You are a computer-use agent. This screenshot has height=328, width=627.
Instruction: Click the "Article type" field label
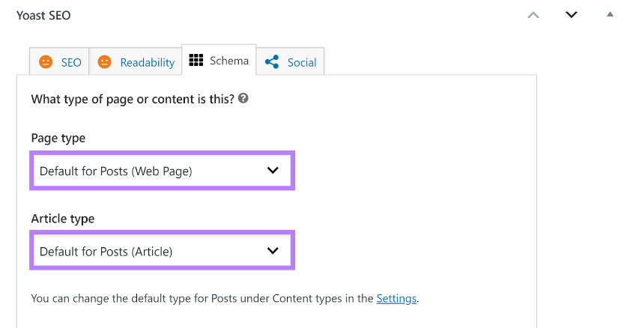click(63, 219)
